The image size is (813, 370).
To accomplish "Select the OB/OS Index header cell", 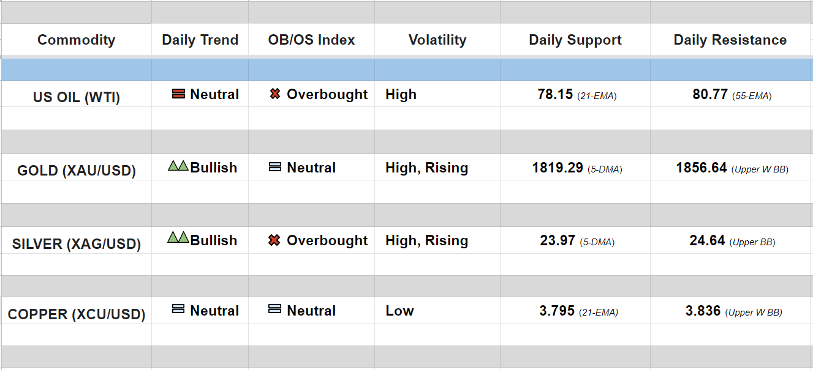I will 311,40.
